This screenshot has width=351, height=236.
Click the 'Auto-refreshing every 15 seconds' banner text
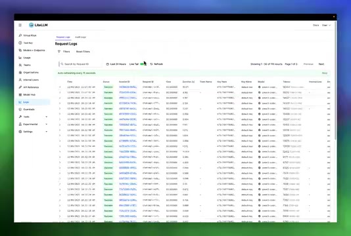point(76,73)
